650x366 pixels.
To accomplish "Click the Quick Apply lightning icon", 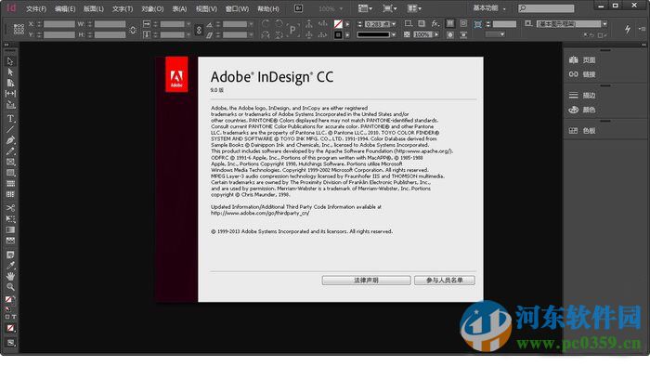I will tap(628, 29).
